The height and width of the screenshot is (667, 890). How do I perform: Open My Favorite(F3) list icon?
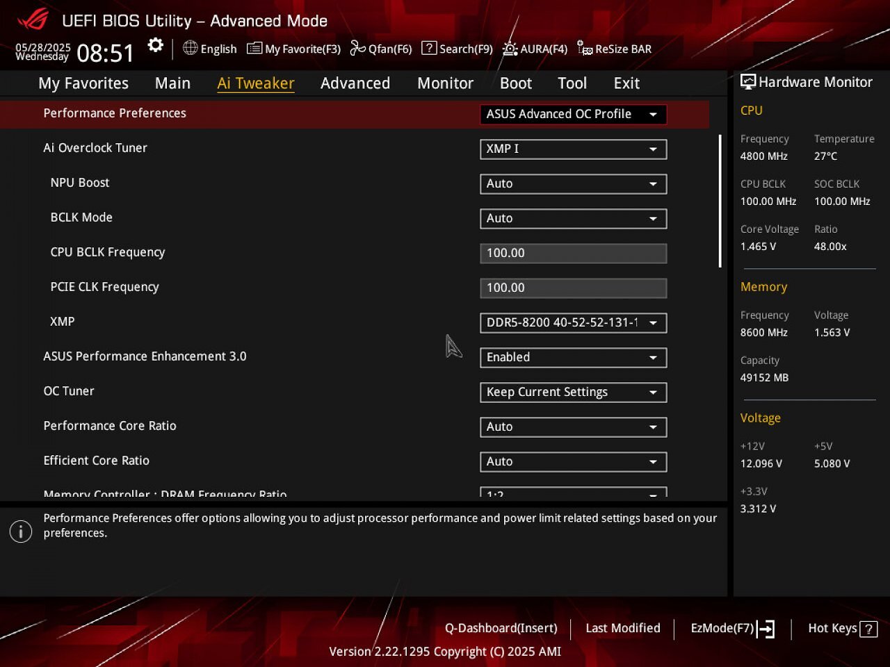[254, 49]
